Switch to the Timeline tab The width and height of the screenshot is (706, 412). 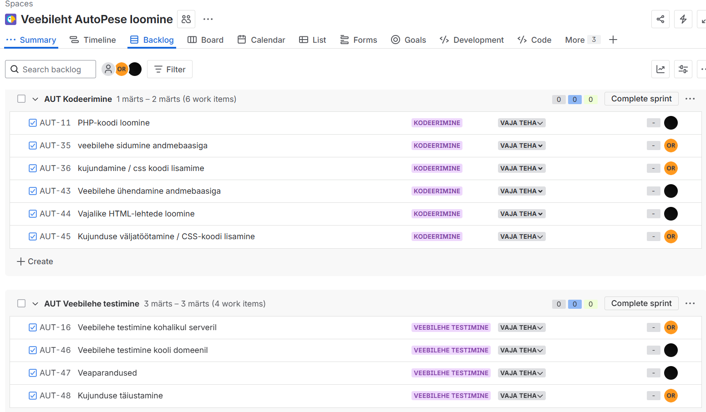coord(93,40)
